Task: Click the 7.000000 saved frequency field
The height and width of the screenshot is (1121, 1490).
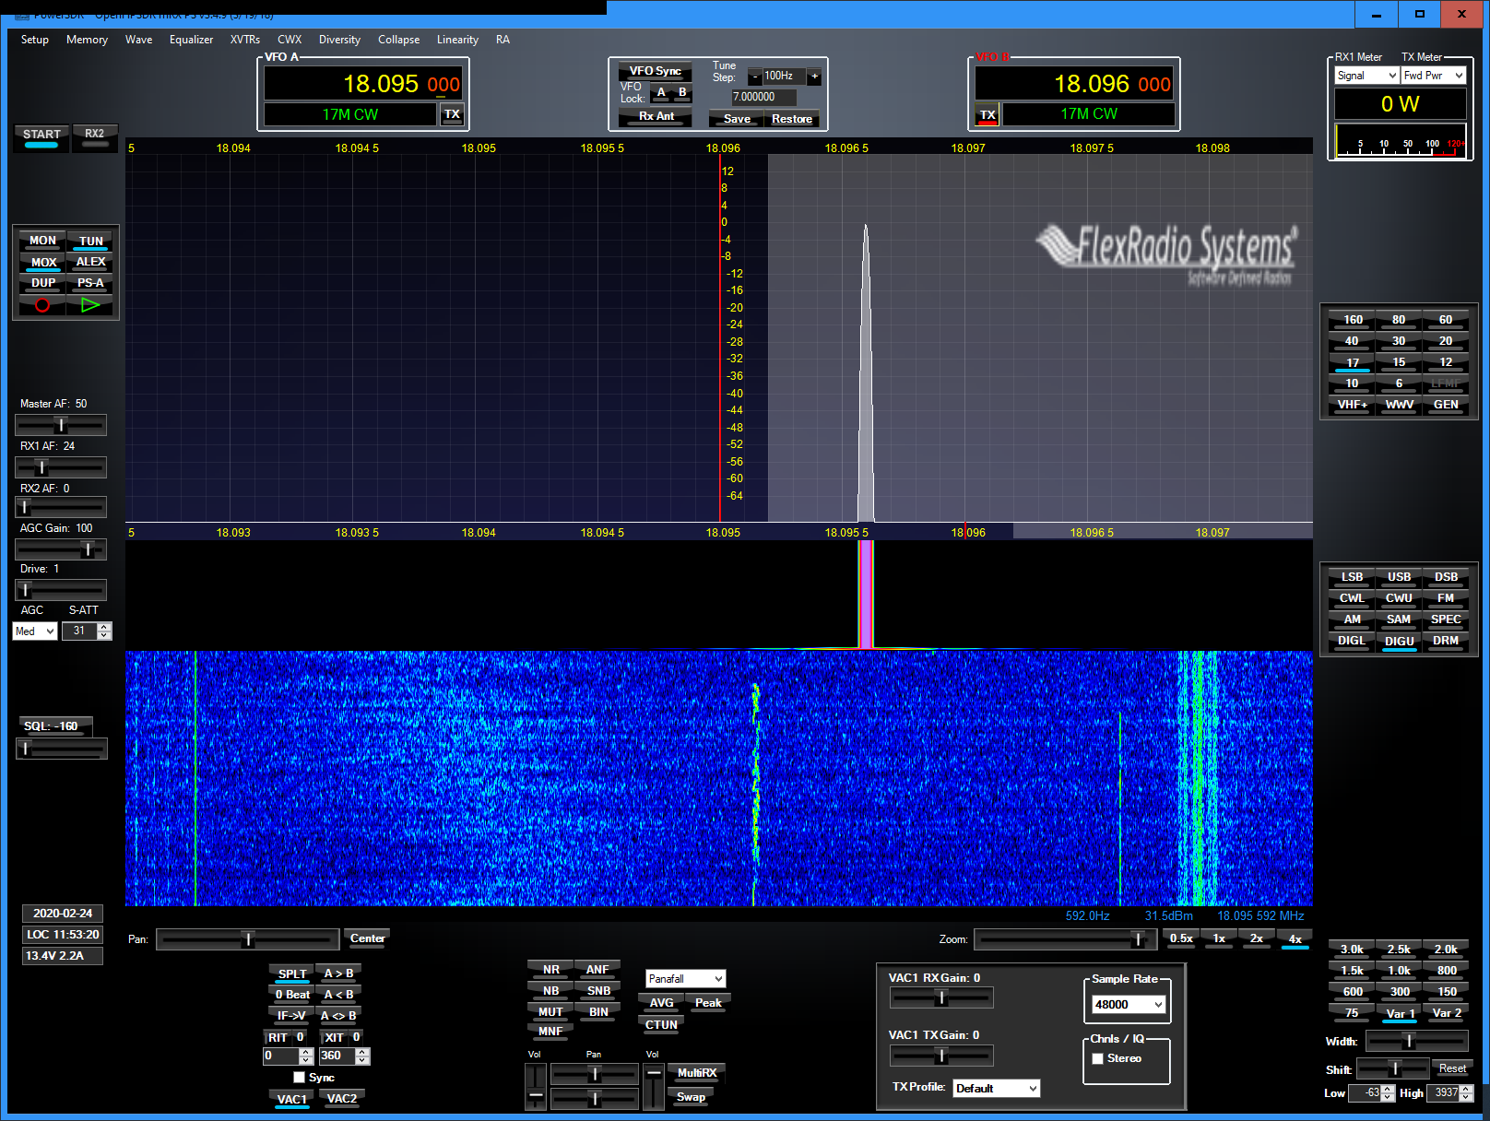Action: click(763, 97)
